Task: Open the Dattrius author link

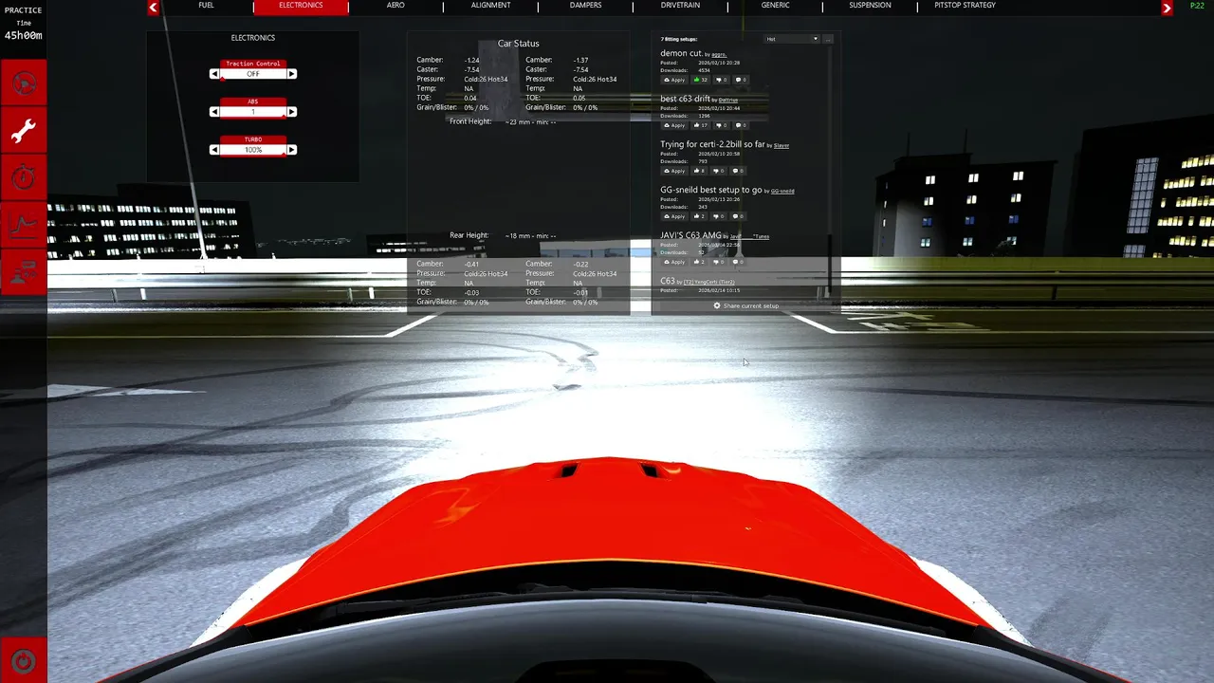Action: coord(728,101)
